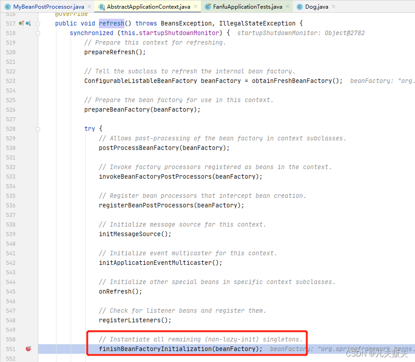
Task: Click the class icon on Dog.java tab
Action: pos(300,6)
